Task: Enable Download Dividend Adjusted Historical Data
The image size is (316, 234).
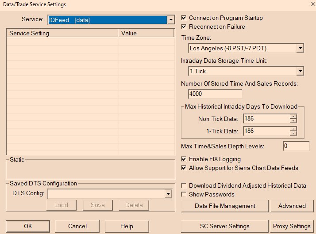Action: [x=184, y=185]
